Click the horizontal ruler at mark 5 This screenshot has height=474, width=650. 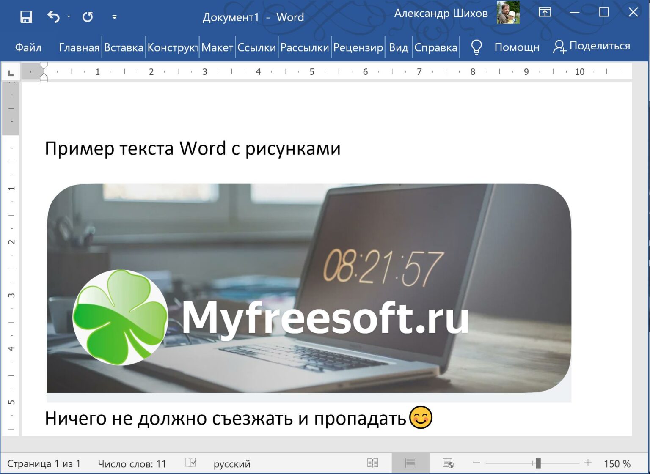tap(312, 72)
